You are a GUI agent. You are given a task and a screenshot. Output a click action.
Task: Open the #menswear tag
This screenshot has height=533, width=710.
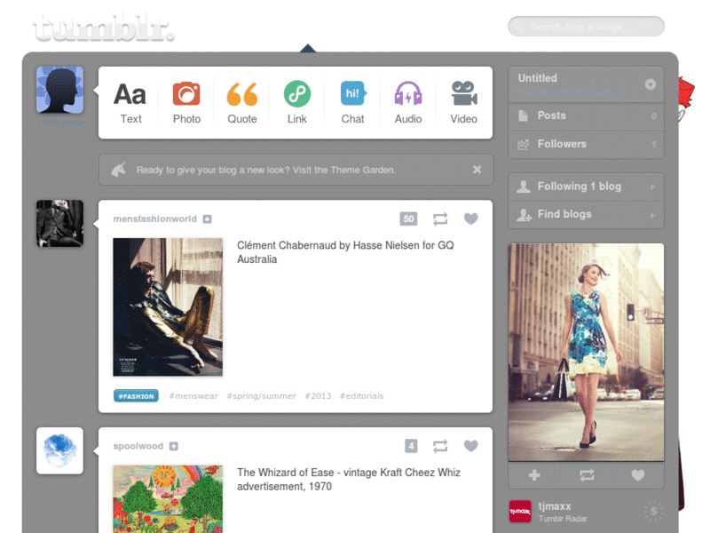click(x=193, y=396)
